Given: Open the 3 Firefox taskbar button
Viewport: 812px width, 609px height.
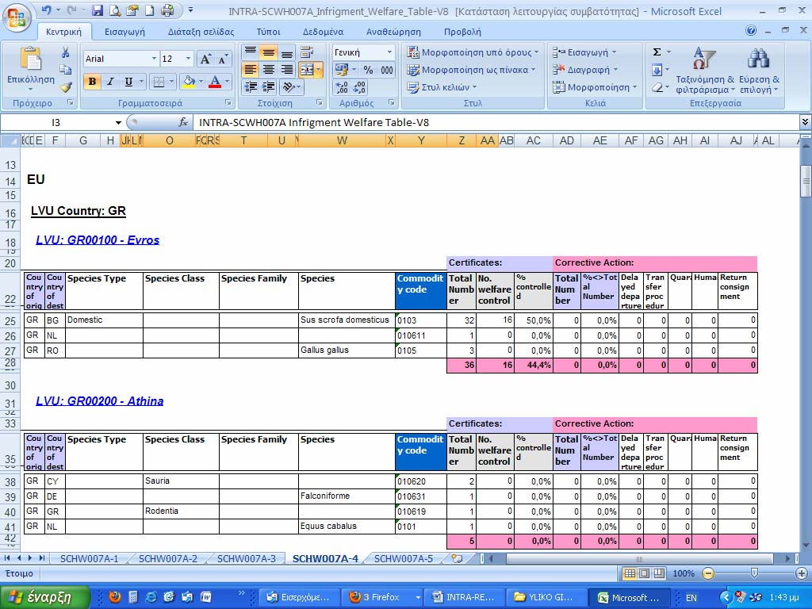Looking at the screenshot, I should point(382,597).
